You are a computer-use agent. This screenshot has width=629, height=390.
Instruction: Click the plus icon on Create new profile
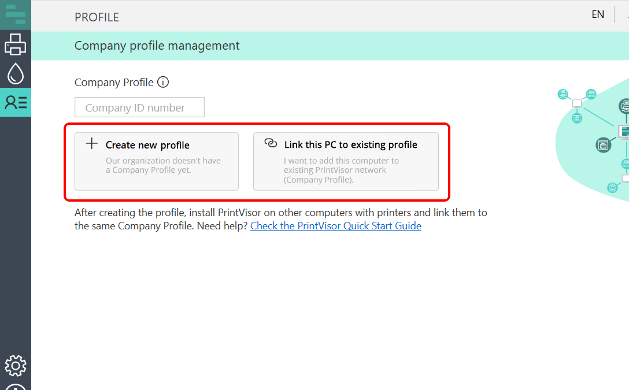tap(91, 144)
